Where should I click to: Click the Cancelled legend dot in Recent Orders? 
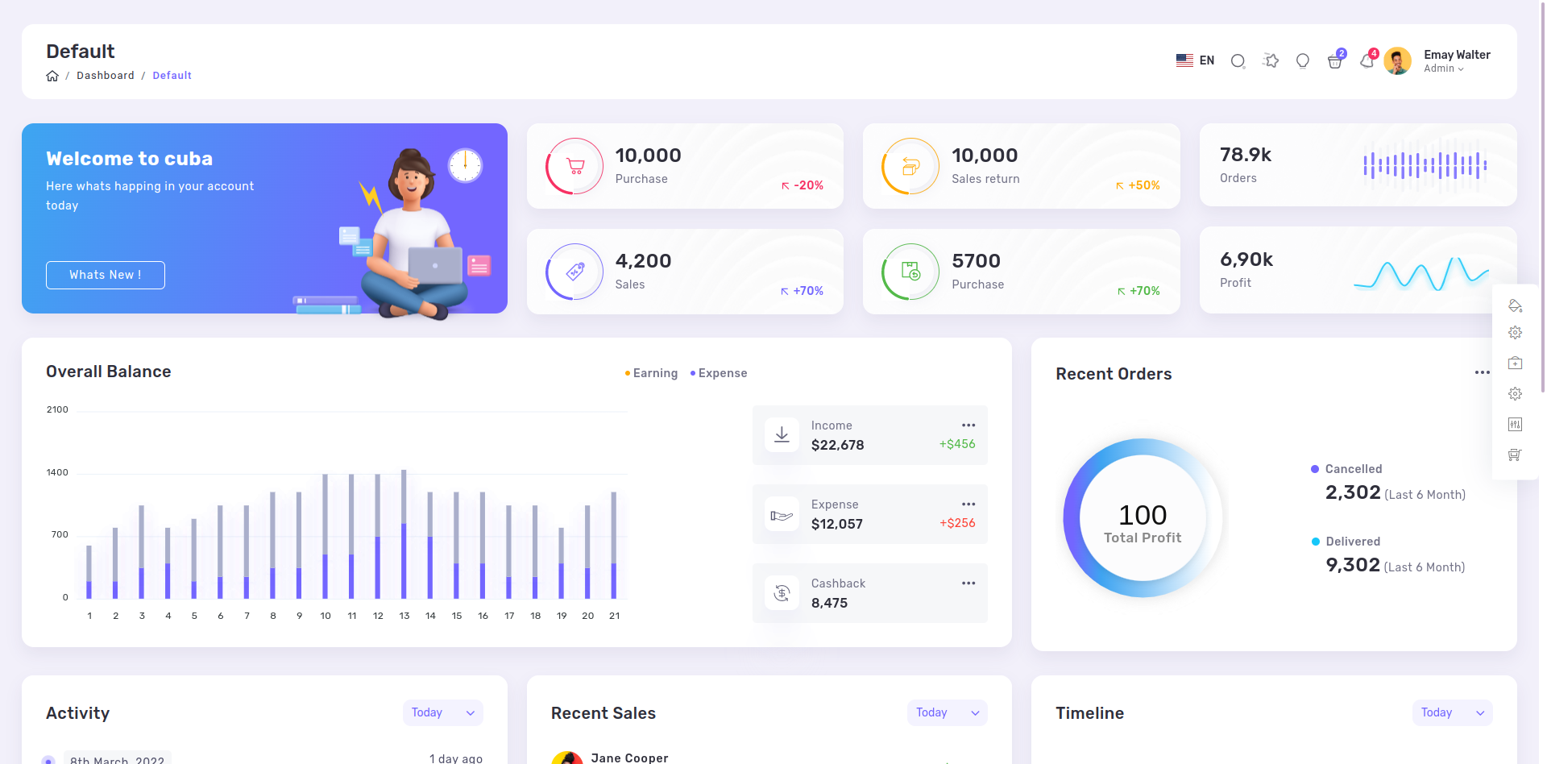(x=1315, y=468)
